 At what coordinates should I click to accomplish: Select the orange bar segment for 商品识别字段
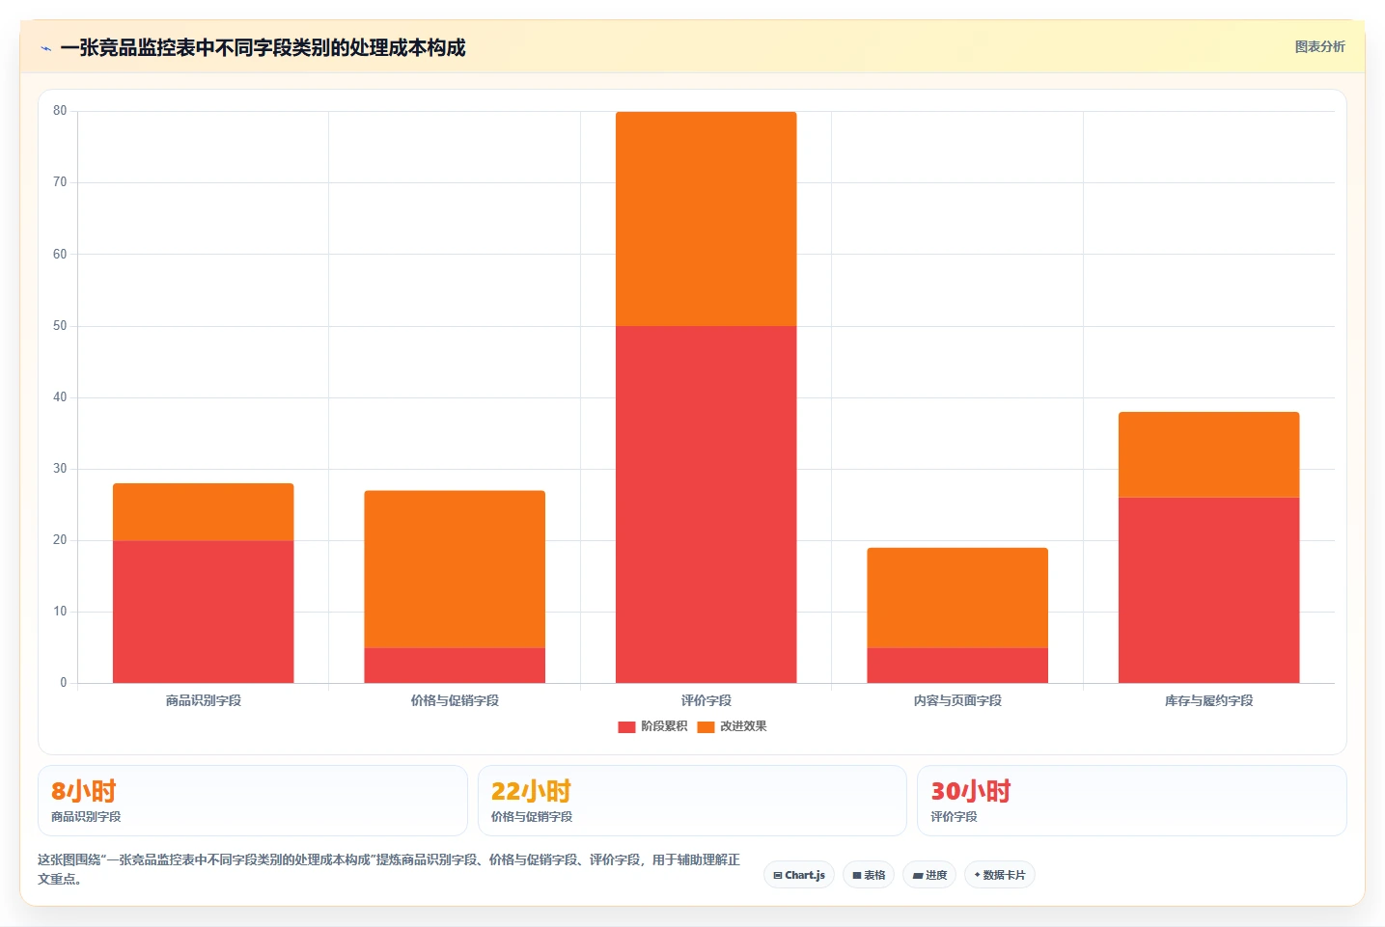coord(203,512)
